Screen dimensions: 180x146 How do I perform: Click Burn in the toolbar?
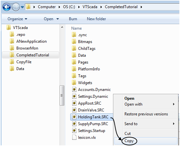point(73,19)
